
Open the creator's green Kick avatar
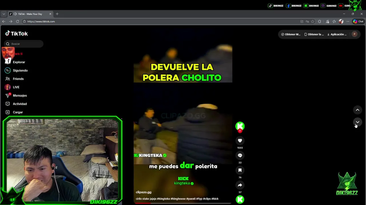[240, 126]
